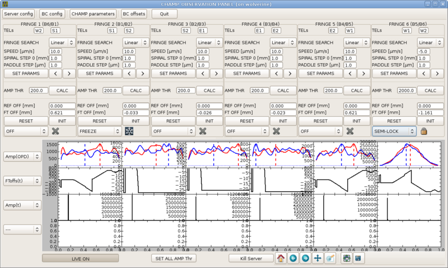Click the X status icon under Fringe 4
This screenshot has height=268, width=448.
pyautogui.click(x=276, y=131)
